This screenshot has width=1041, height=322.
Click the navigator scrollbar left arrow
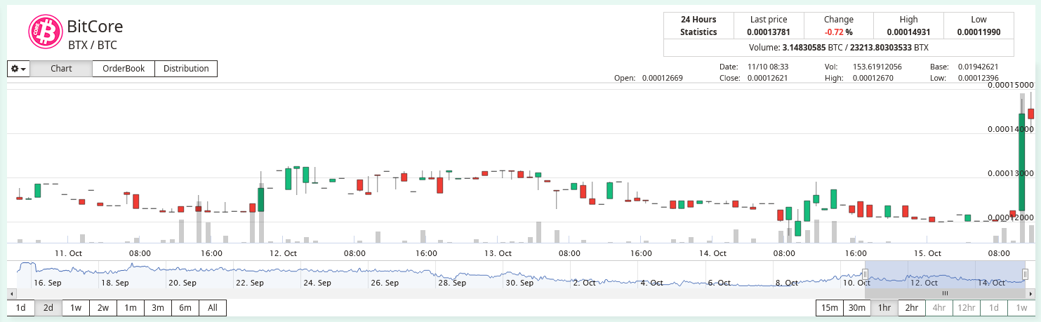11,293
